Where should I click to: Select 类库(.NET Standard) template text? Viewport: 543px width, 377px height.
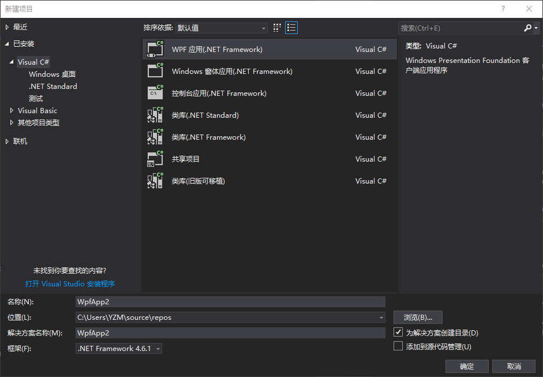(205, 115)
